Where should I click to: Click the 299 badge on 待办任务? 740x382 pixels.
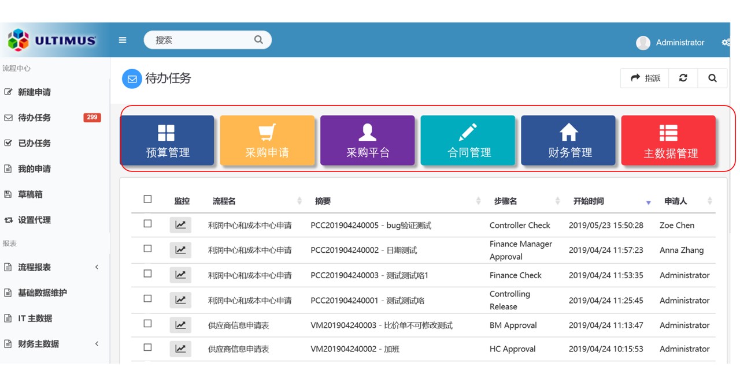(92, 117)
